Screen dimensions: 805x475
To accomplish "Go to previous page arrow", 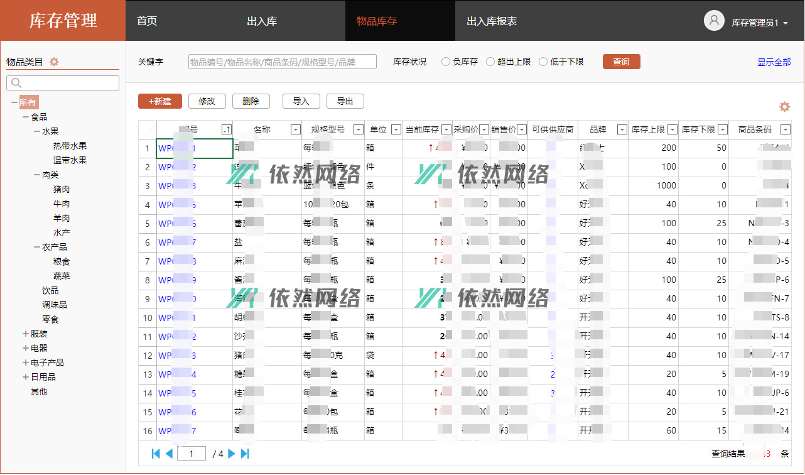I will pyautogui.click(x=169, y=454).
